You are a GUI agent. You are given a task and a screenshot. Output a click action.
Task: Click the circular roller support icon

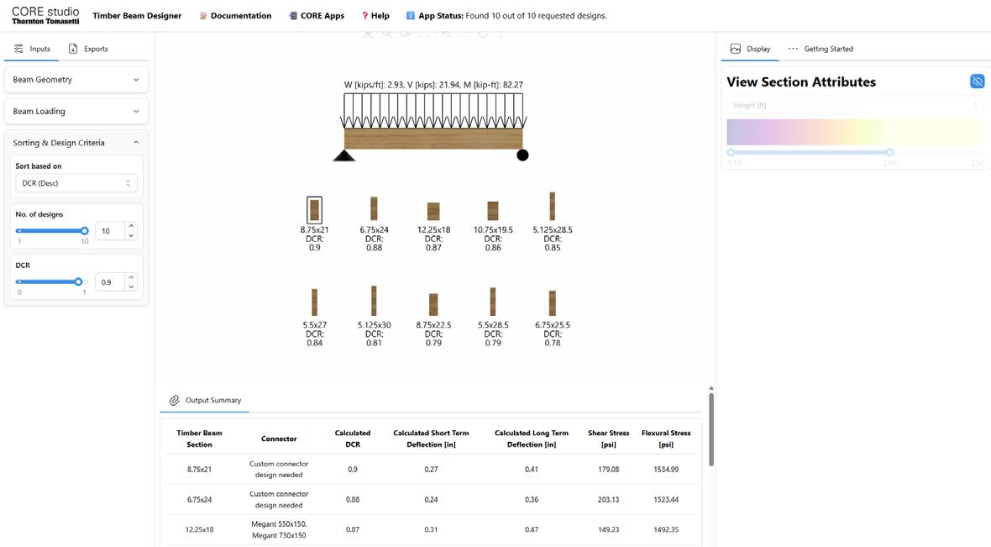click(x=522, y=155)
